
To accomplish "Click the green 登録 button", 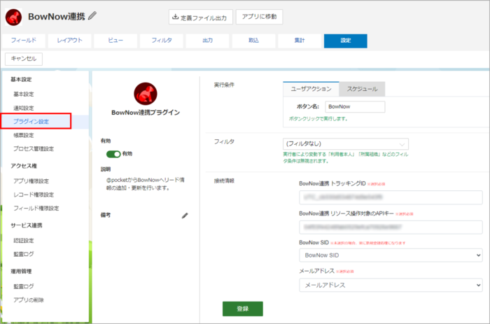I will [x=242, y=309].
